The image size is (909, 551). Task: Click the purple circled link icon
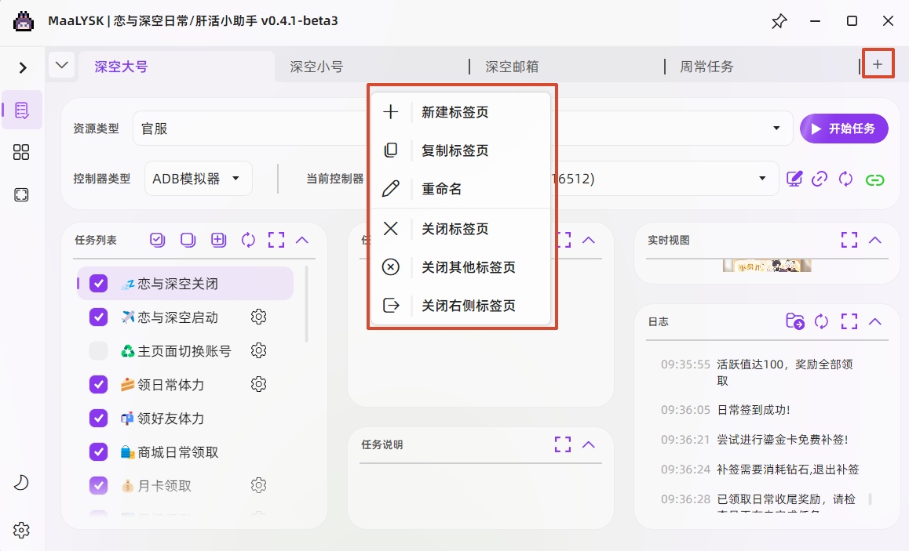pyautogui.click(x=820, y=179)
